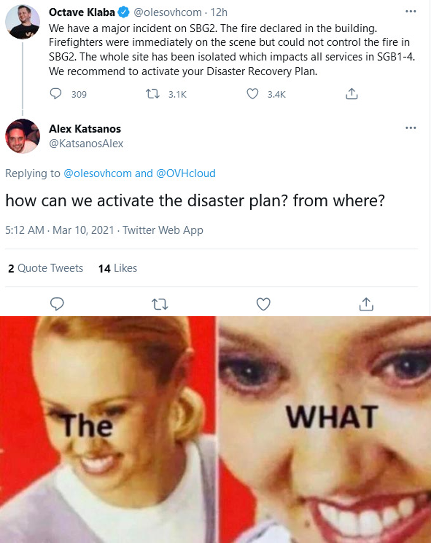
Task: Share Octave Klaba's incident tweet
Action: (352, 94)
